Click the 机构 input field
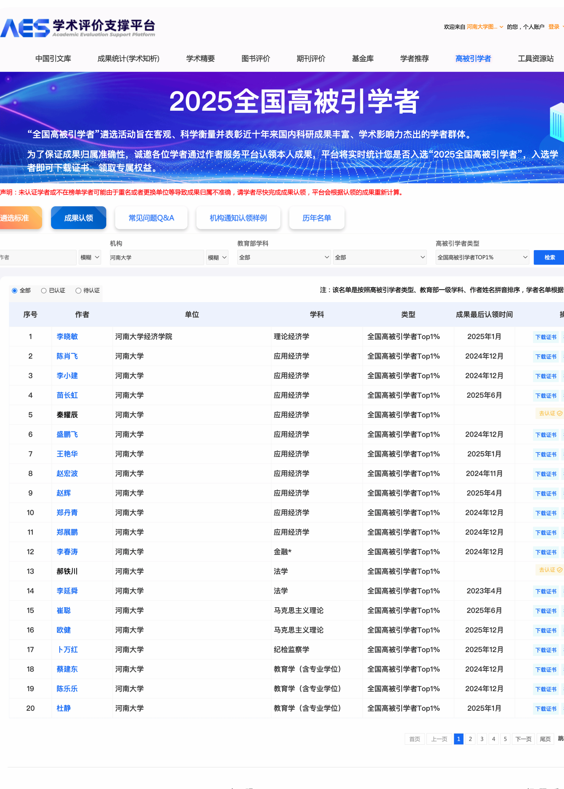Screen dimensions: 564x789 pyautogui.click(x=156, y=257)
